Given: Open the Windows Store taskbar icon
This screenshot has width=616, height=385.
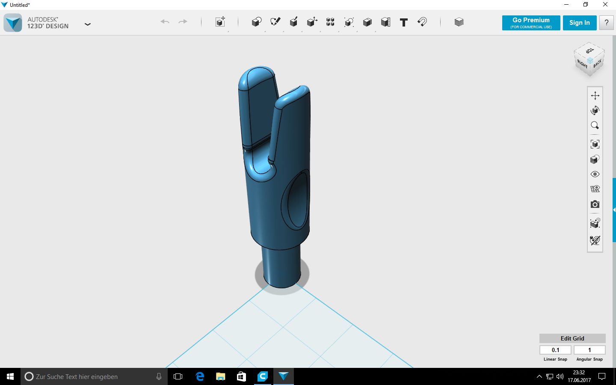Looking at the screenshot, I should [x=241, y=376].
